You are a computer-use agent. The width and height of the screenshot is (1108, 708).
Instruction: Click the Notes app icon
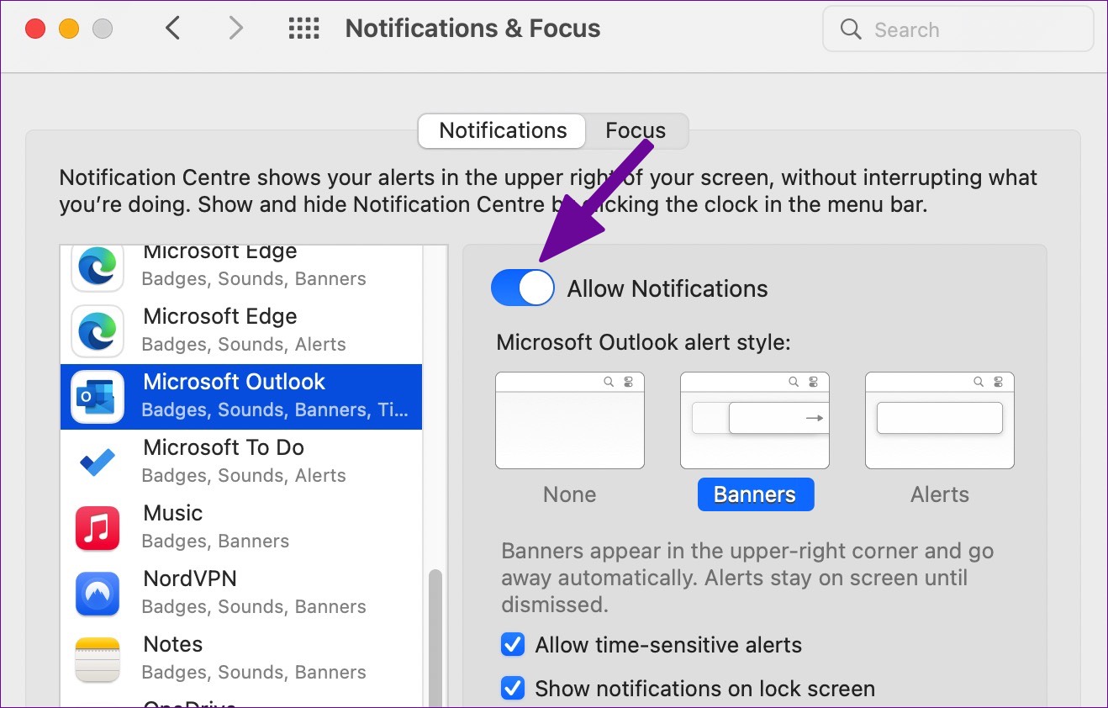click(x=98, y=658)
